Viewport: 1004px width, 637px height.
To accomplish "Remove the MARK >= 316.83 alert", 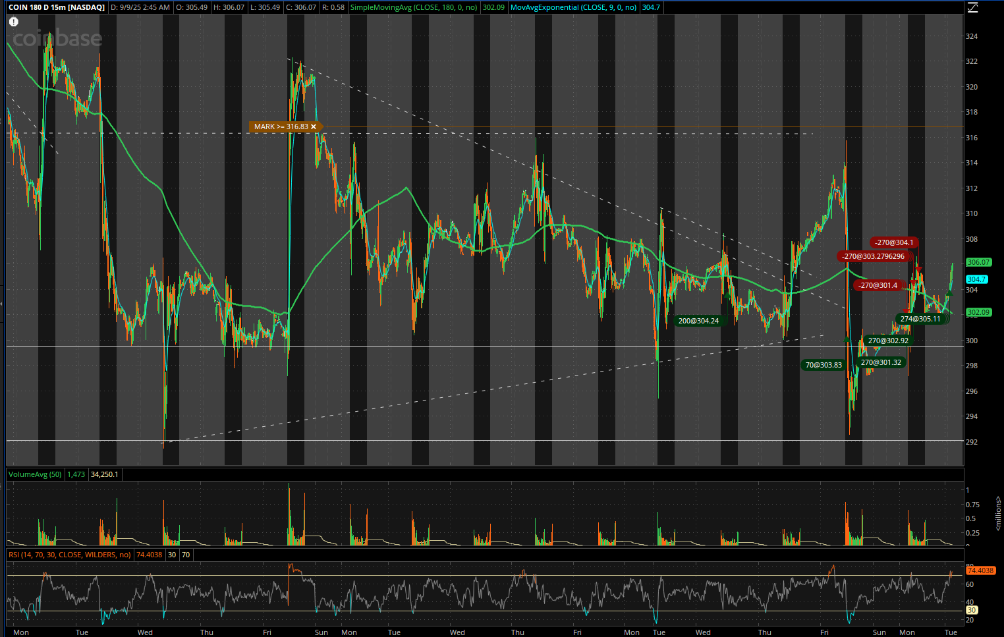I will tap(314, 126).
